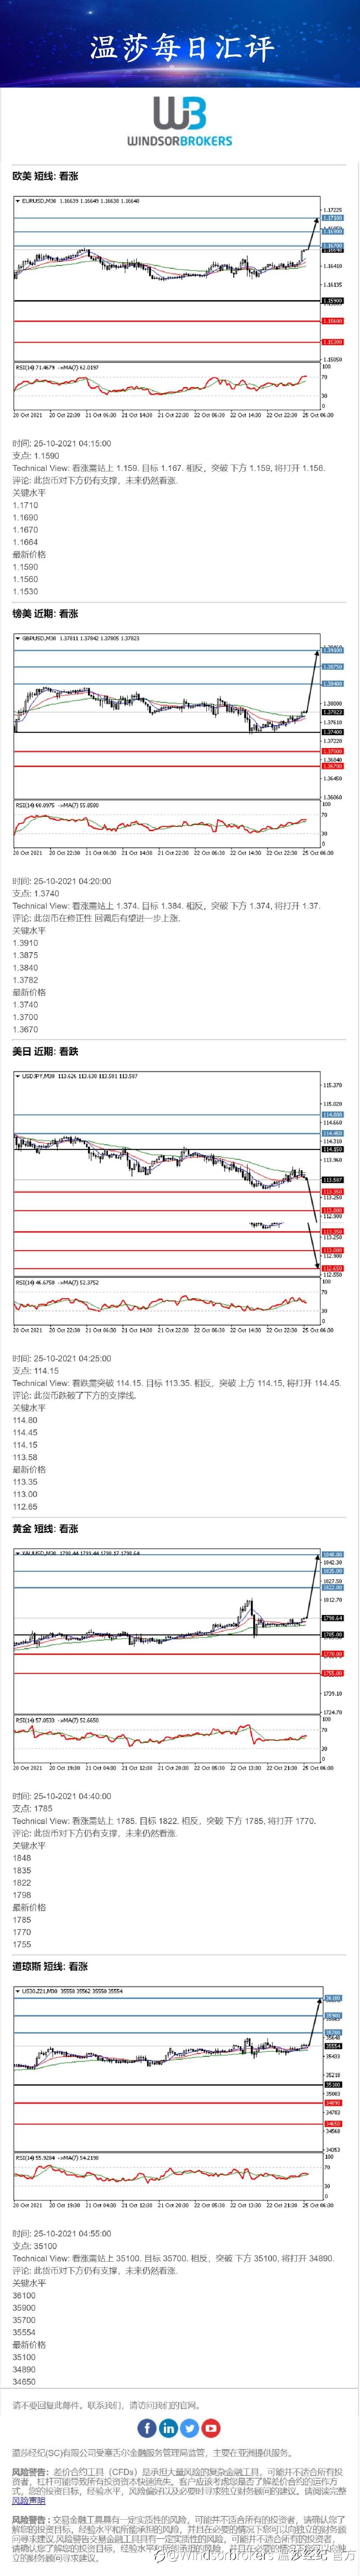Click the heading 欧美 短线: 看涨
This screenshot has height=2576, width=360.
click(x=45, y=176)
